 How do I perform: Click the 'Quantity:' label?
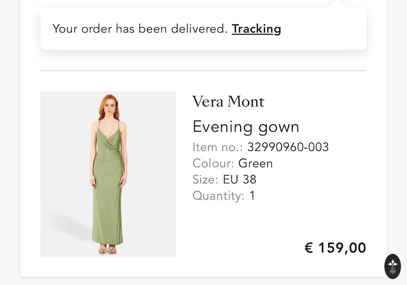point(218,196)
